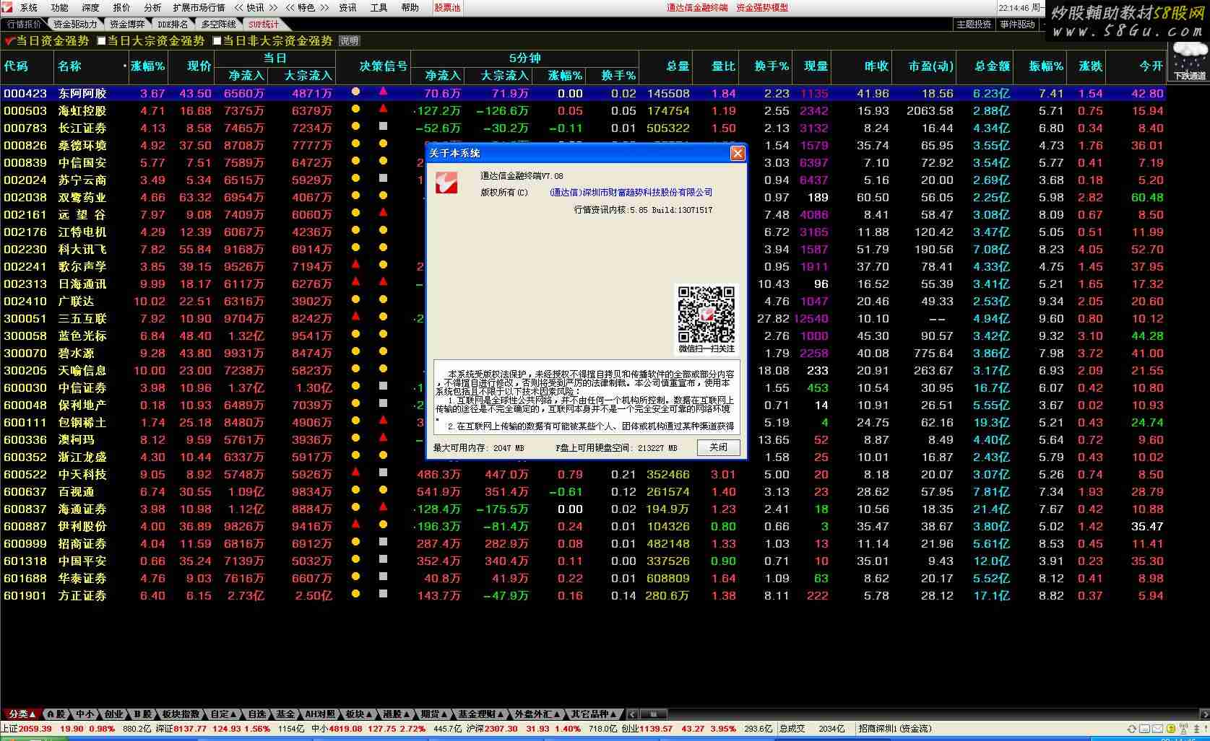Viewport: 1210px width, 741px height.
Task: Expand the 期货▲ bottom tab
Action: pos(434,714)
